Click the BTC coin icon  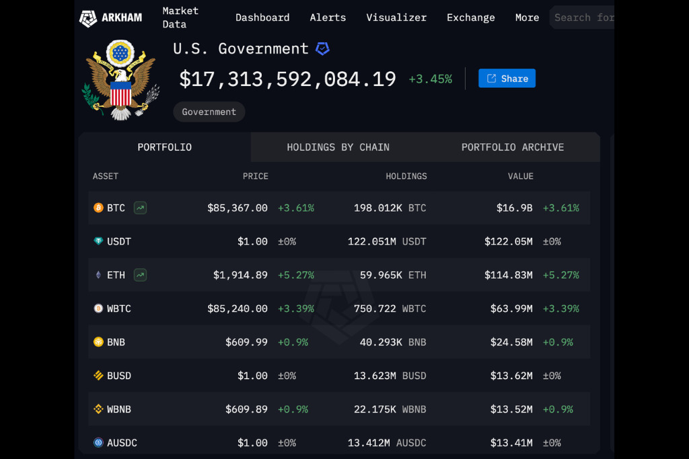[98, 208]
